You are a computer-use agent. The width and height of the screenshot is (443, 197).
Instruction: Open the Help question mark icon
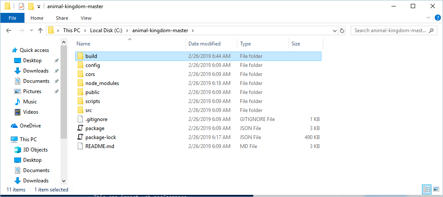[x=437, y=18]
